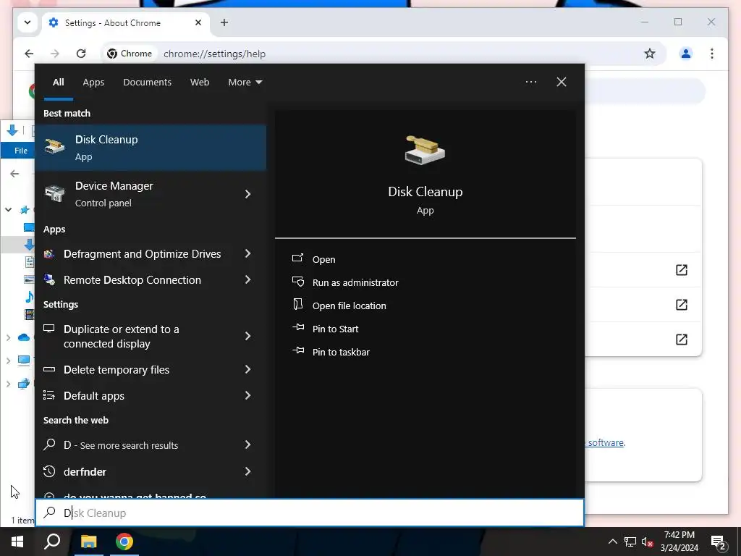Click the large Disk Cleanup icon in preview pane

coord(425,151)
